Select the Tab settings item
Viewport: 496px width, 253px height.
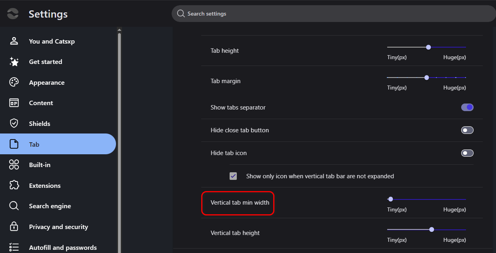(58, 144)
